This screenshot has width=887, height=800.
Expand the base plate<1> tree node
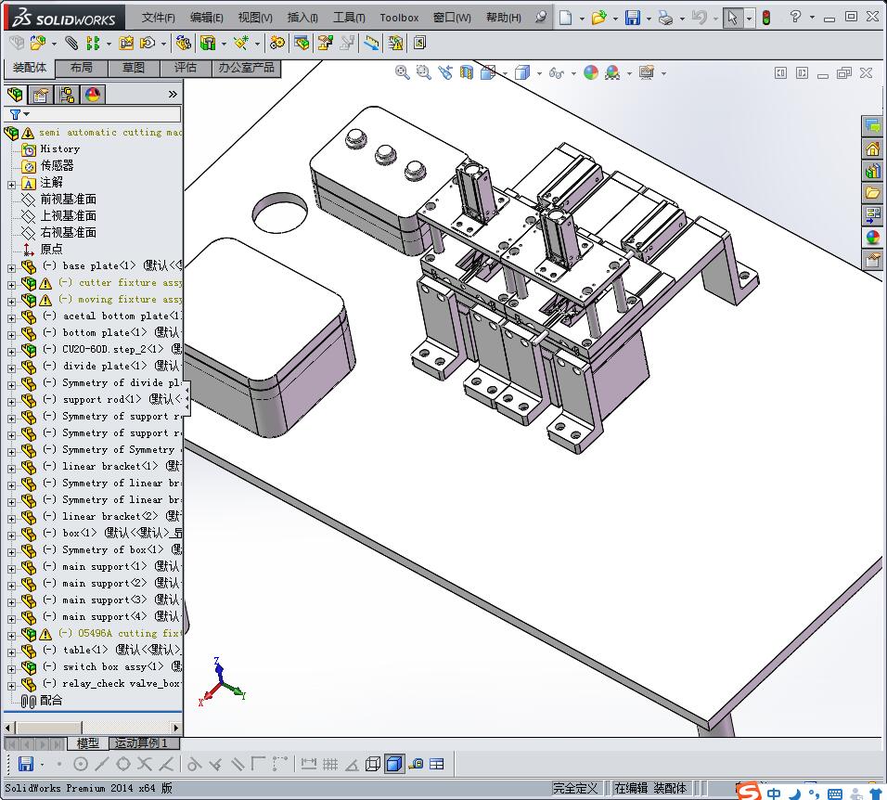(x=11, y=267)
